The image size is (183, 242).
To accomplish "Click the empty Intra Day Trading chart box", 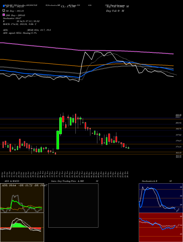I will tap(73, 205).
